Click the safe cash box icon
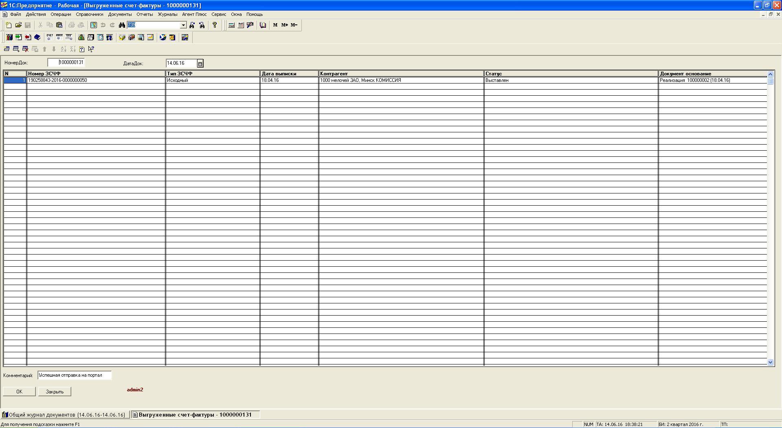The width and height of the screenshot is (782, 428). pos(90,37)
